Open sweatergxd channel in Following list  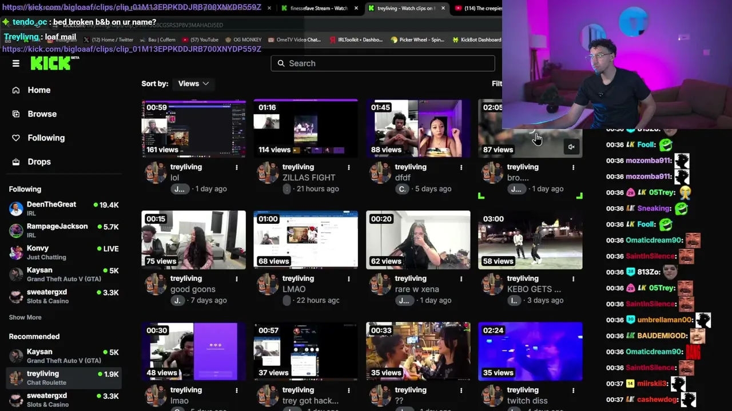pyautogui.click(x=63, y=296)
